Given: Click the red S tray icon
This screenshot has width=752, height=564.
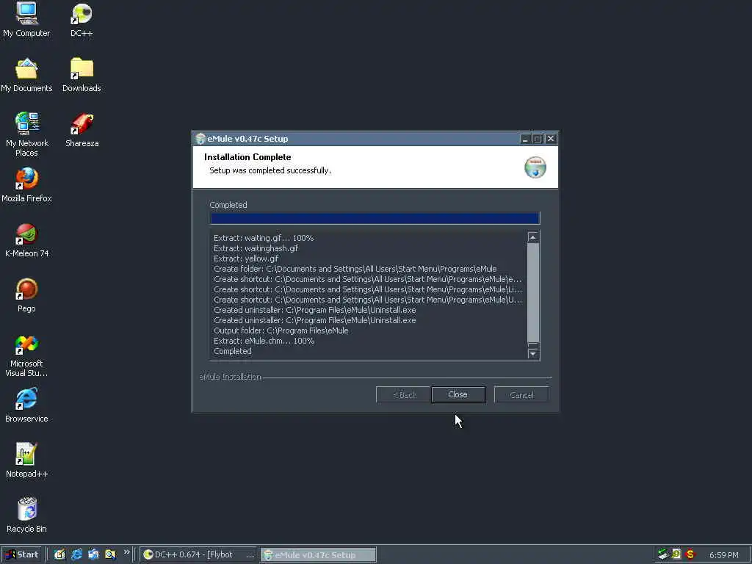Looking at the screenshot, I should [690, 554].
